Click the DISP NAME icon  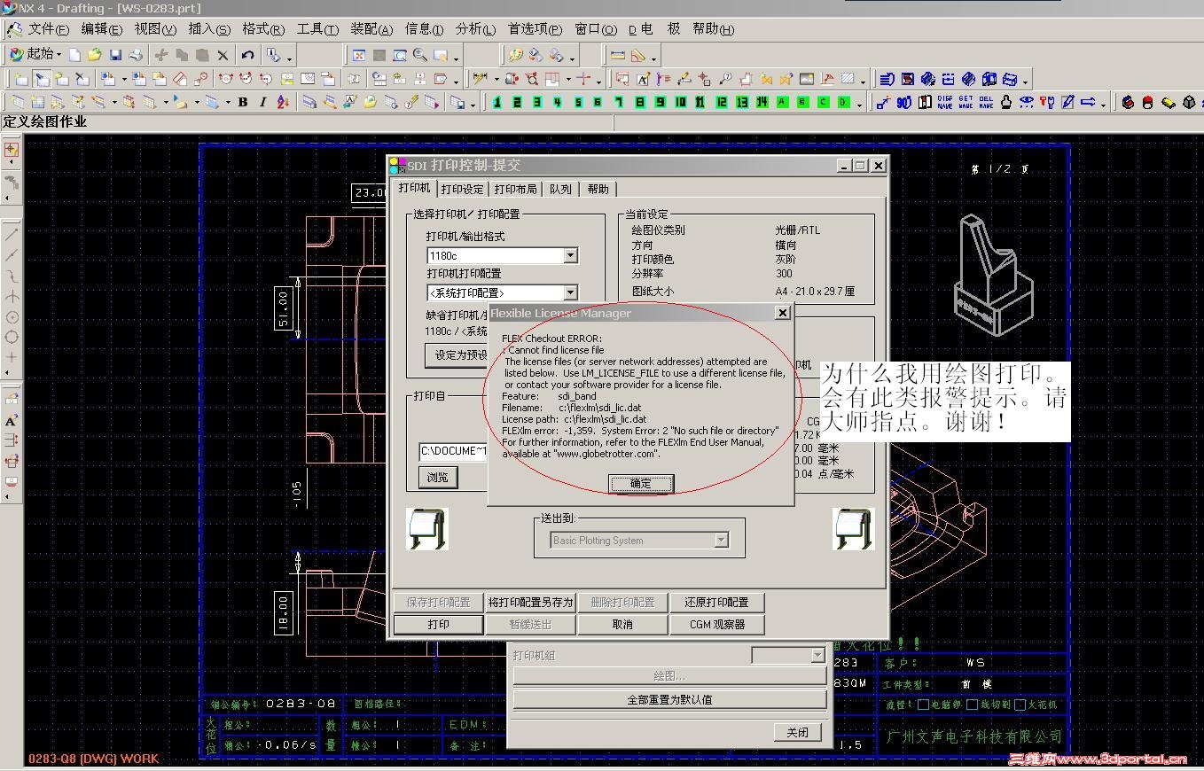coord(945,103)
